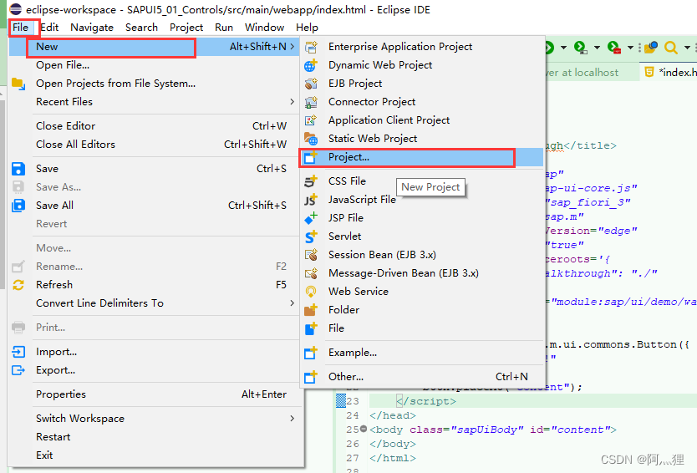Click the Session Bean (EJB 3.x) icon
This screenshot has width=697, height=473.
[311, 255]
